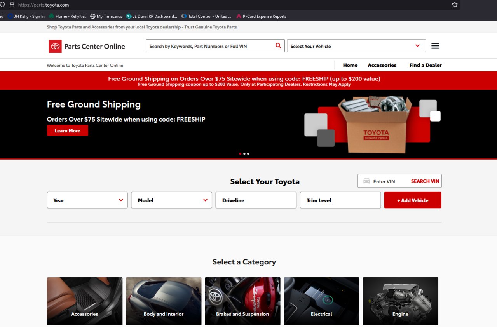Open the P-Card Expense Reports bookmark
The height and width of the screenshot is (327, 497).
tap(261, 16)
